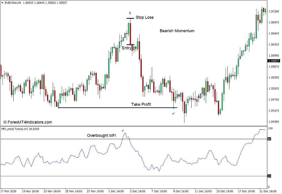Image resolution: width=282 pixels, height=194 pixels.
Task: Click the Bearish Momentum annotation text
Action: pyautogui.click(x=177, y=31)
